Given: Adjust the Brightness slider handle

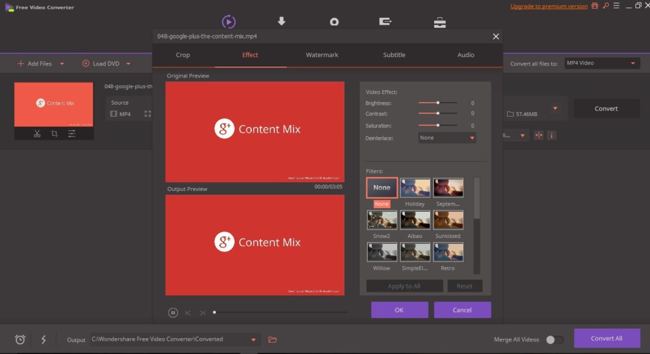Looking at the screenshot, I should pyautogui.click(x=438, y=102).
